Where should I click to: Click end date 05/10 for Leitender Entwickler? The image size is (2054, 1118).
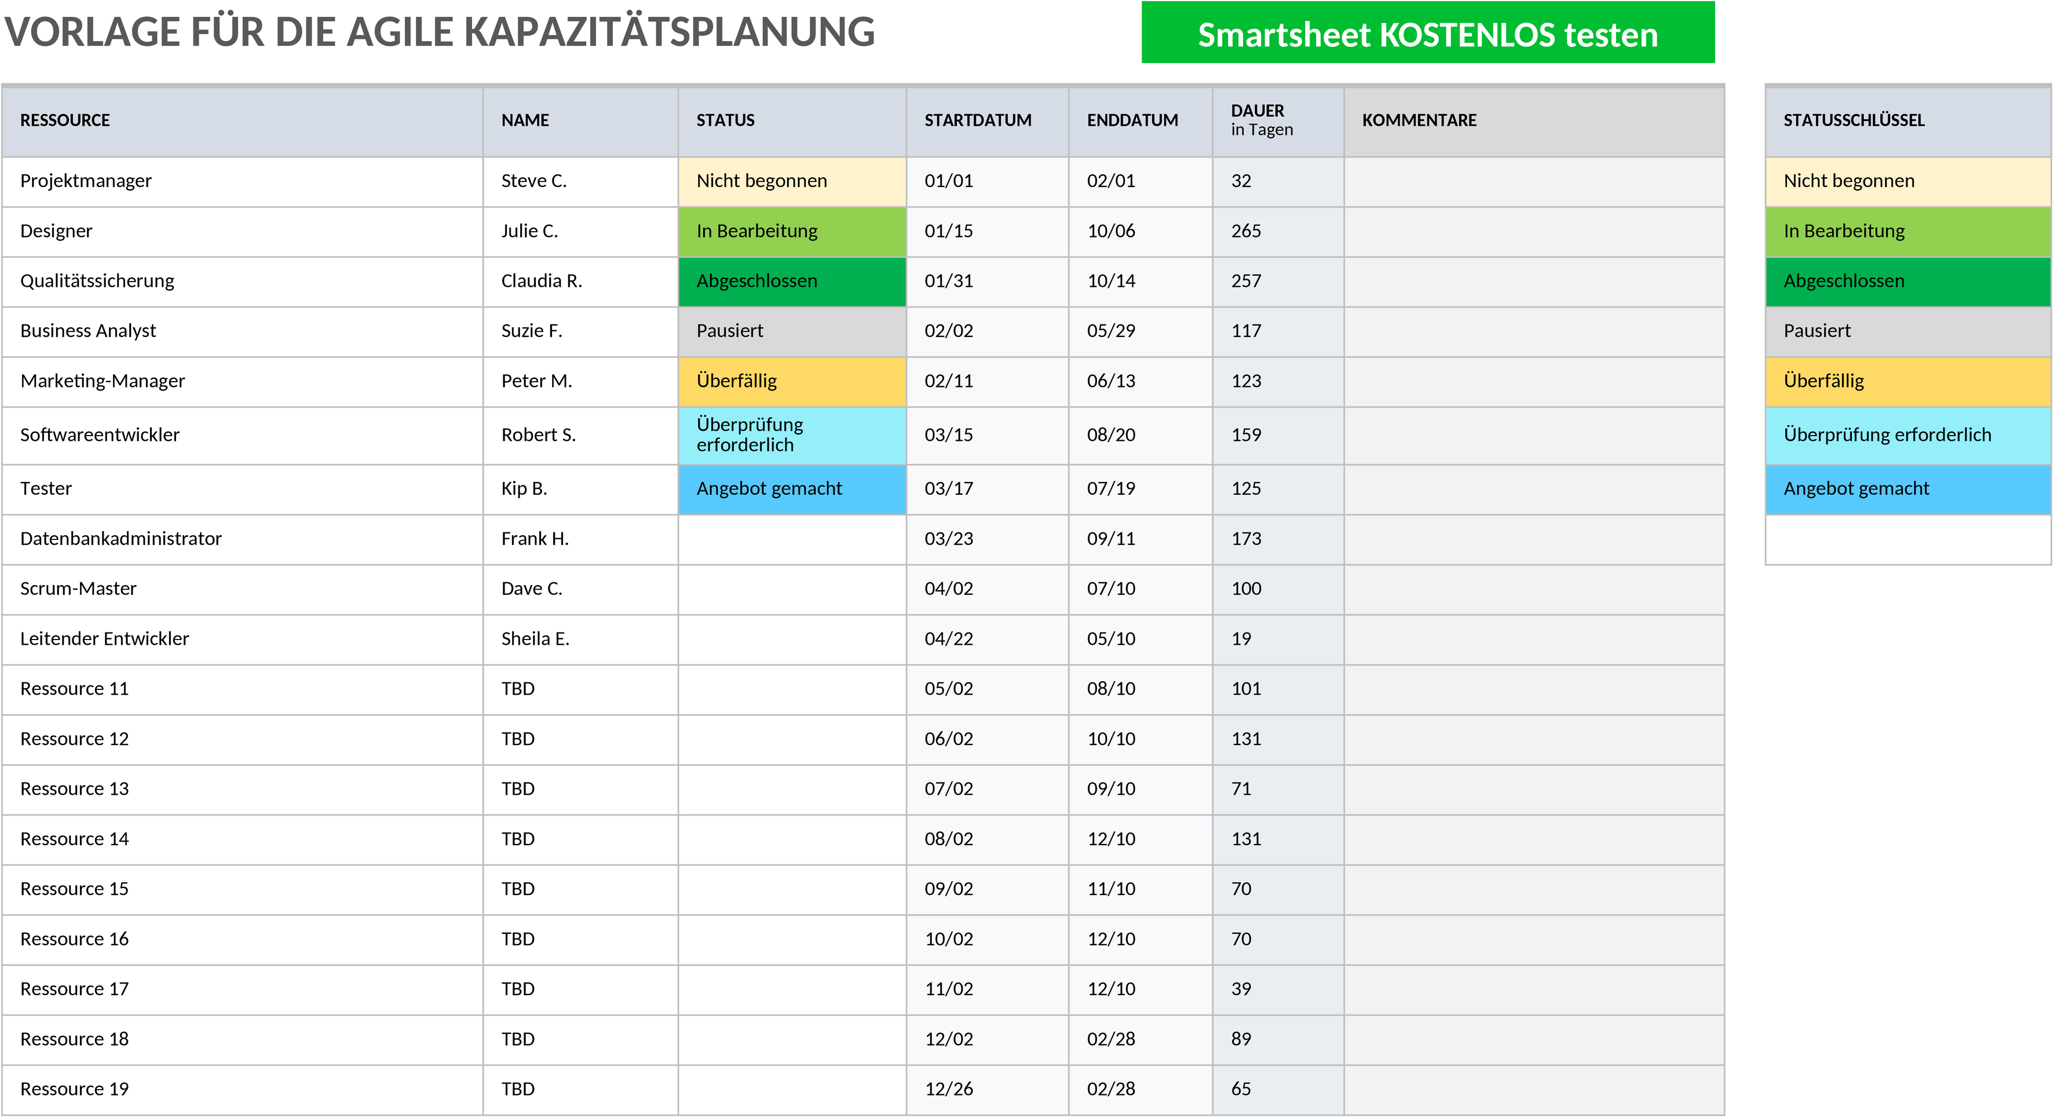point(1141,640)
